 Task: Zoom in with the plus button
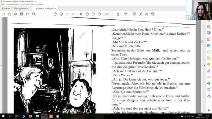coord(99,14)
